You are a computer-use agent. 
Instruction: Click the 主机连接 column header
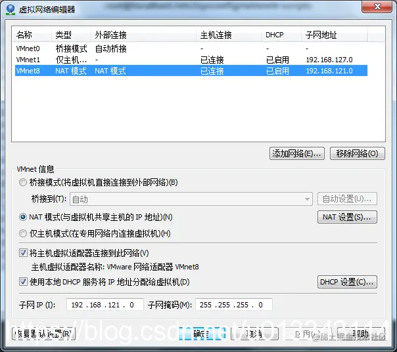[229, 35]
